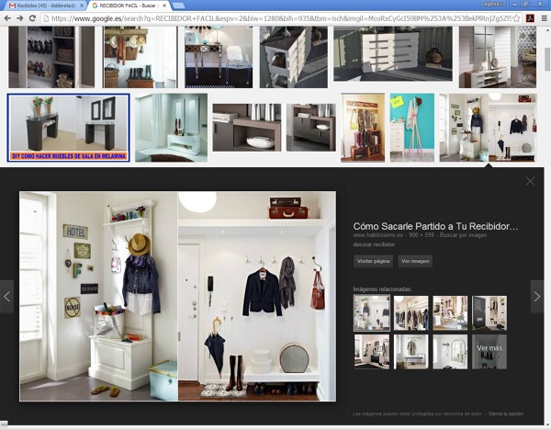Reload the current page
This screenshot has height=430, width=551.
pos(33,17)
